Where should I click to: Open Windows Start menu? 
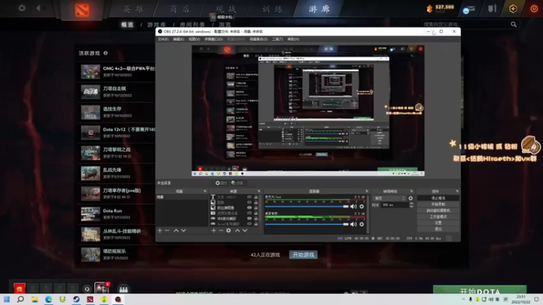pos(7,299)
